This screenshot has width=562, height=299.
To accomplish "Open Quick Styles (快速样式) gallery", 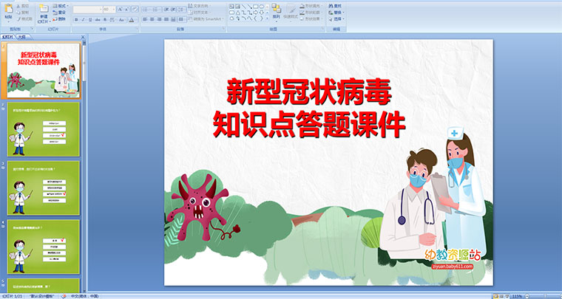I will [291, 14].
